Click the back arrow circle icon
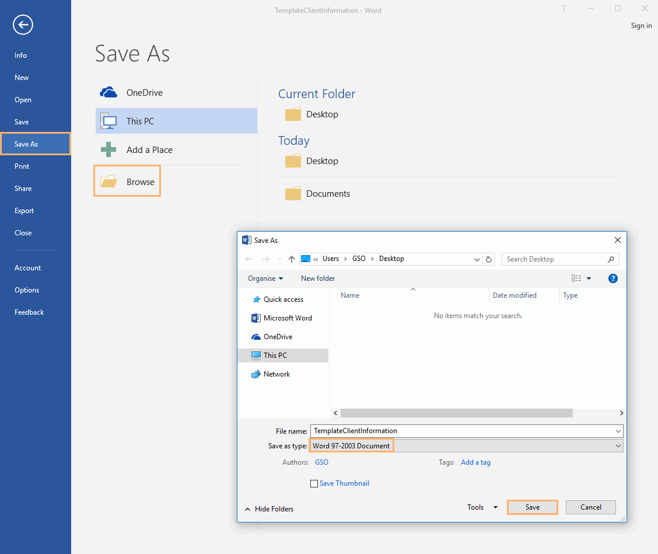 [23, 25]
